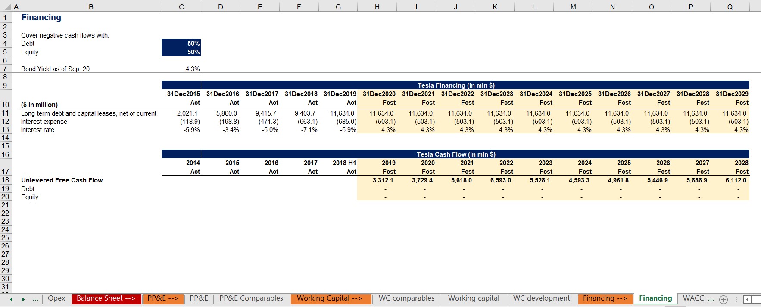Click the next sheet navigation arrow
Screen dimensions: 761x307
point(23,299)
